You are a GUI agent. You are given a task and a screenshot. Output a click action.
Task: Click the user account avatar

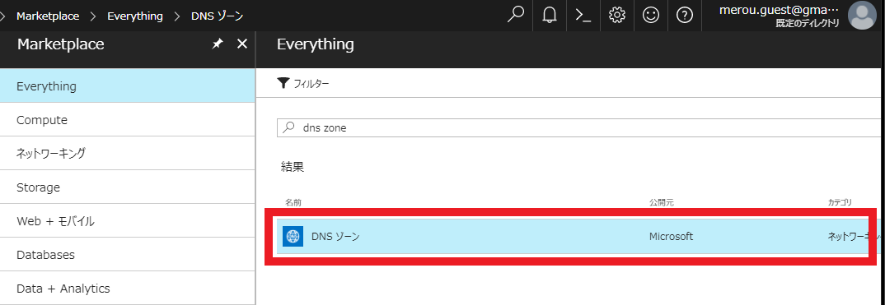862,15
